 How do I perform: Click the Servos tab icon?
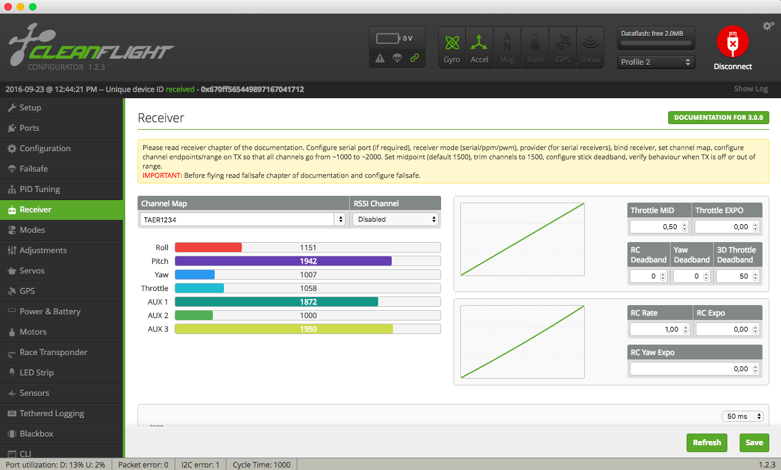[12, 271]
